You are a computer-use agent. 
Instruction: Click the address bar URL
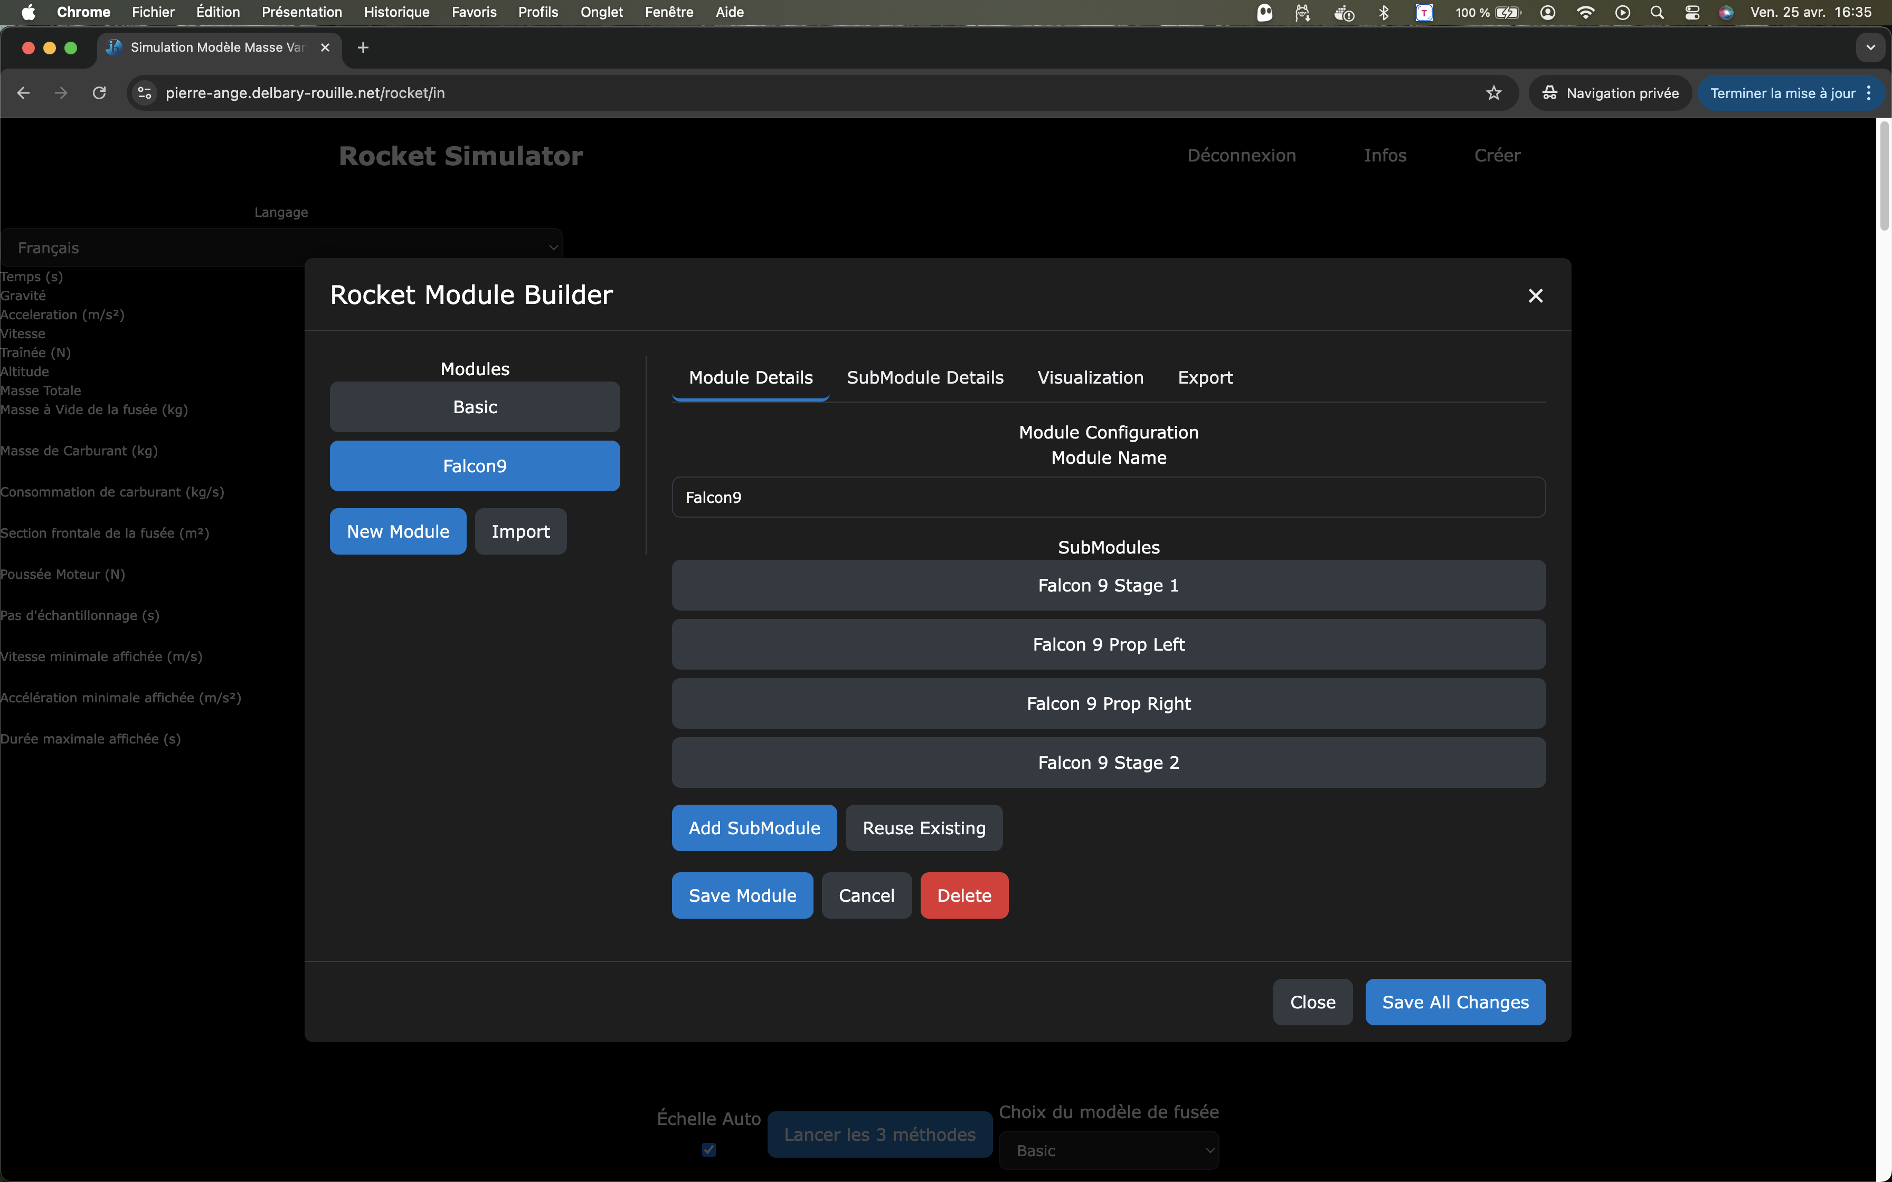(305, 93)
